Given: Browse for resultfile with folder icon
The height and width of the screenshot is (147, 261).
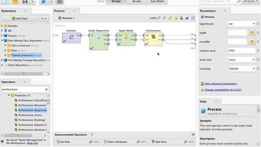Looking at the screenshot, I should [252, 42].
